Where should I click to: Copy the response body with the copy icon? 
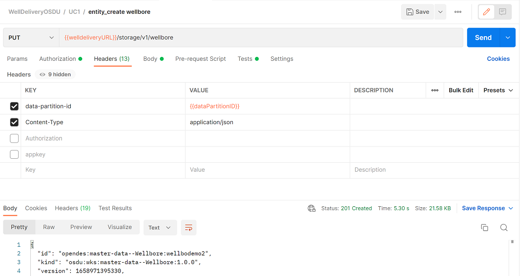(484, 228)
